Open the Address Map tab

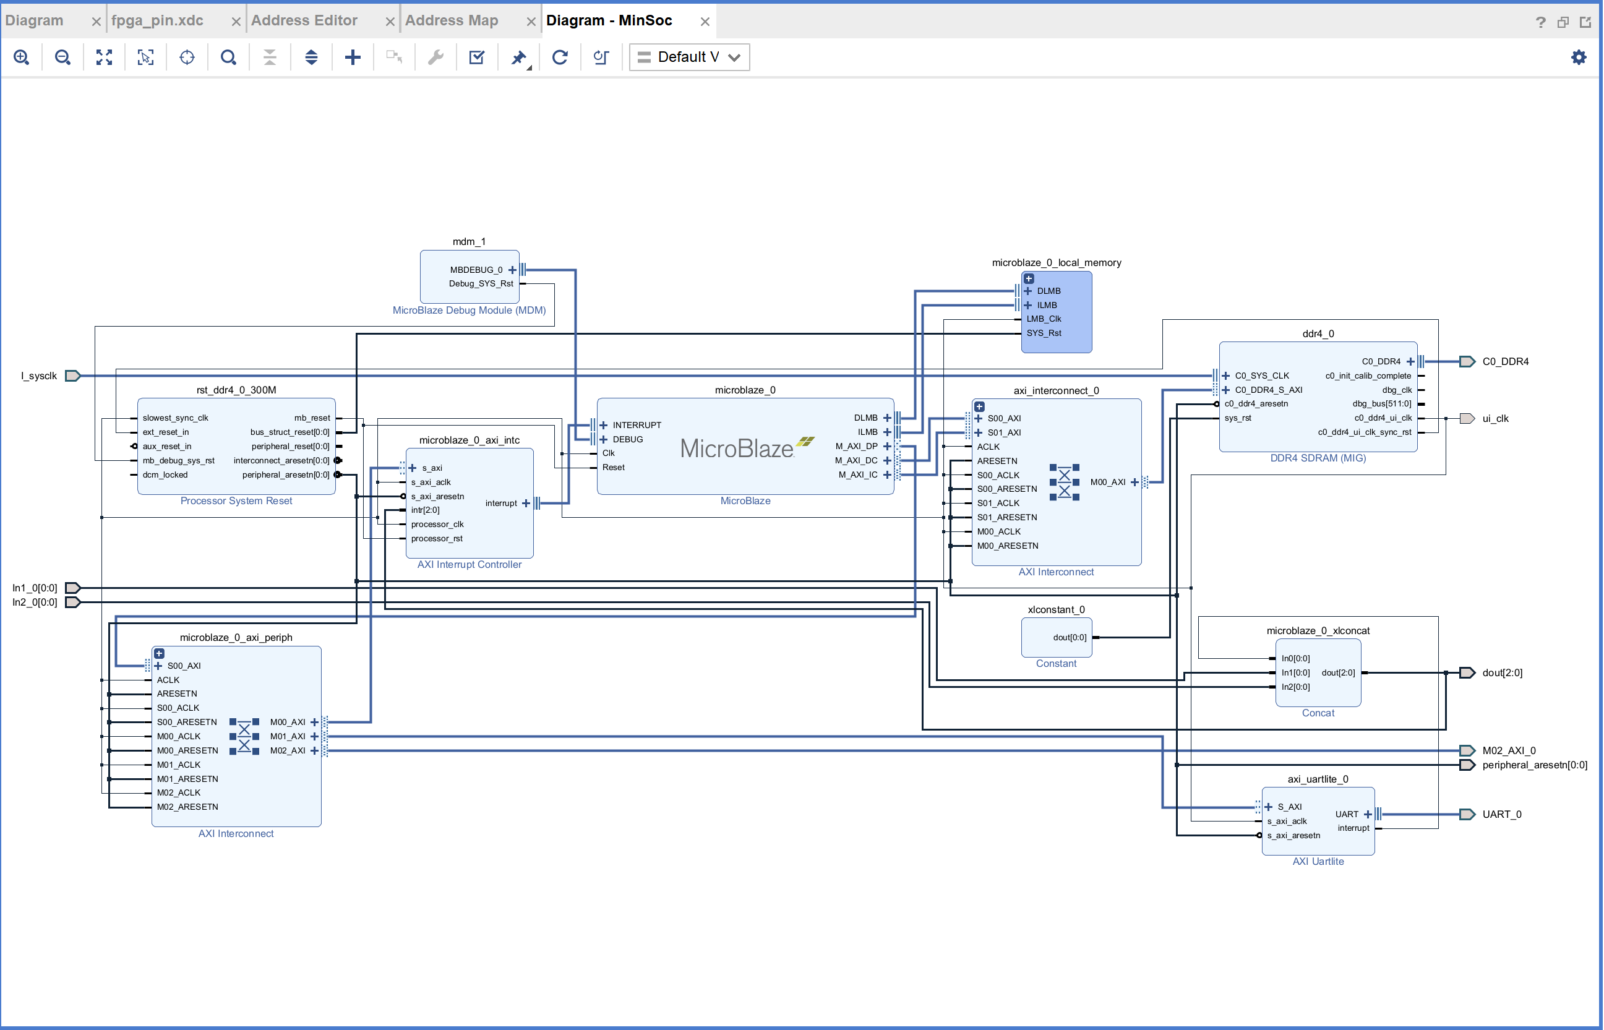[x=452, y=21]
